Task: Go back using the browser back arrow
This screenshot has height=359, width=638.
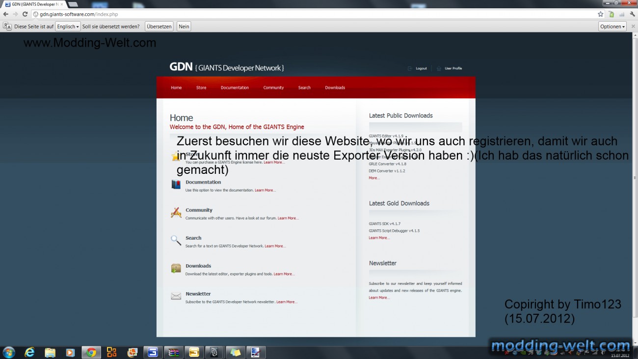Action: (6, 14)
